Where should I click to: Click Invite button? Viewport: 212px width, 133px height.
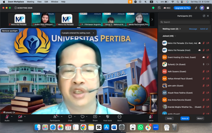169,119
